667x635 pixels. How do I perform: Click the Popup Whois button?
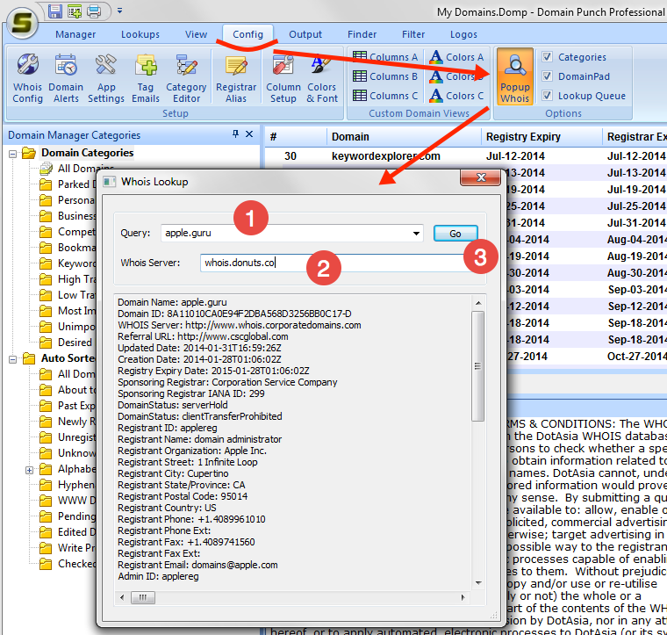pyautogui.click(x=515, y=77)
